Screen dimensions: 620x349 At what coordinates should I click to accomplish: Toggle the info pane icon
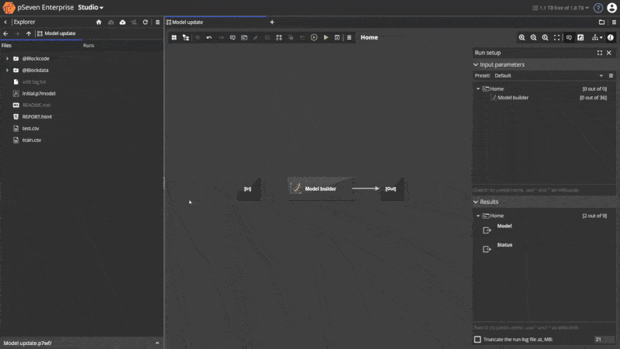coord(611,37)
